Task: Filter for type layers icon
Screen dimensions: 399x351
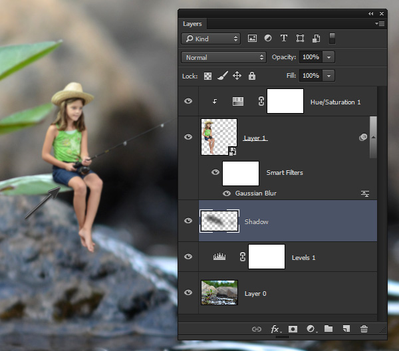Action: 284,39
